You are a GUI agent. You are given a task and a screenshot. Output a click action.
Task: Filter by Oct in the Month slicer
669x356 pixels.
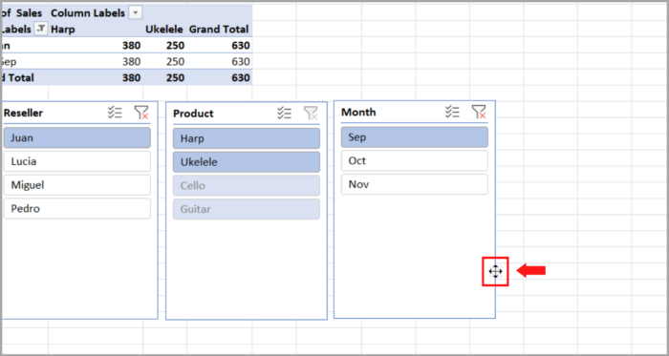(x=414, y=160)
